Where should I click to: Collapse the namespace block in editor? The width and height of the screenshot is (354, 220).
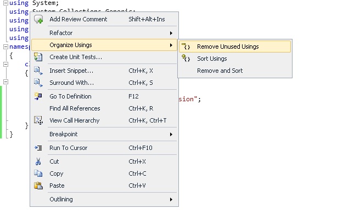click(x=5, y=47)
